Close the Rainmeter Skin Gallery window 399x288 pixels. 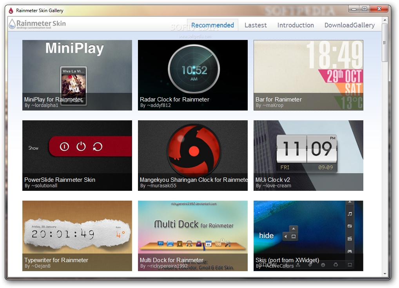point(379,9)
